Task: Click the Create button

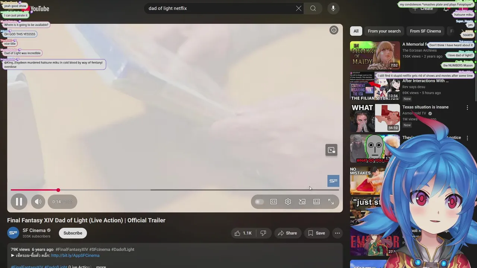Action: (424, 9)
